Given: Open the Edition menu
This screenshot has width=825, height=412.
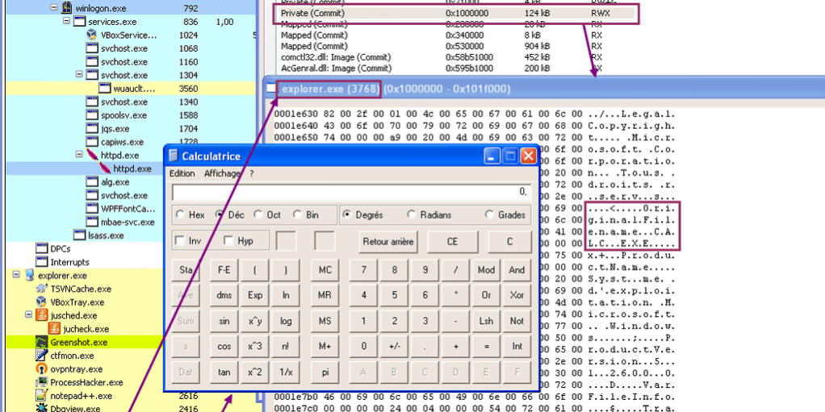Looking at the screenshot, I should tap(182, 173).
